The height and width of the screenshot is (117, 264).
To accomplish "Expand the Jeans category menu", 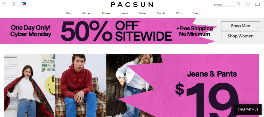I will click(x=125, y=13).
